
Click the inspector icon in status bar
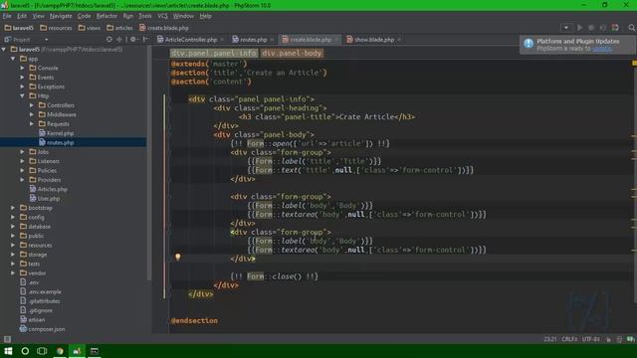point(619,339)
